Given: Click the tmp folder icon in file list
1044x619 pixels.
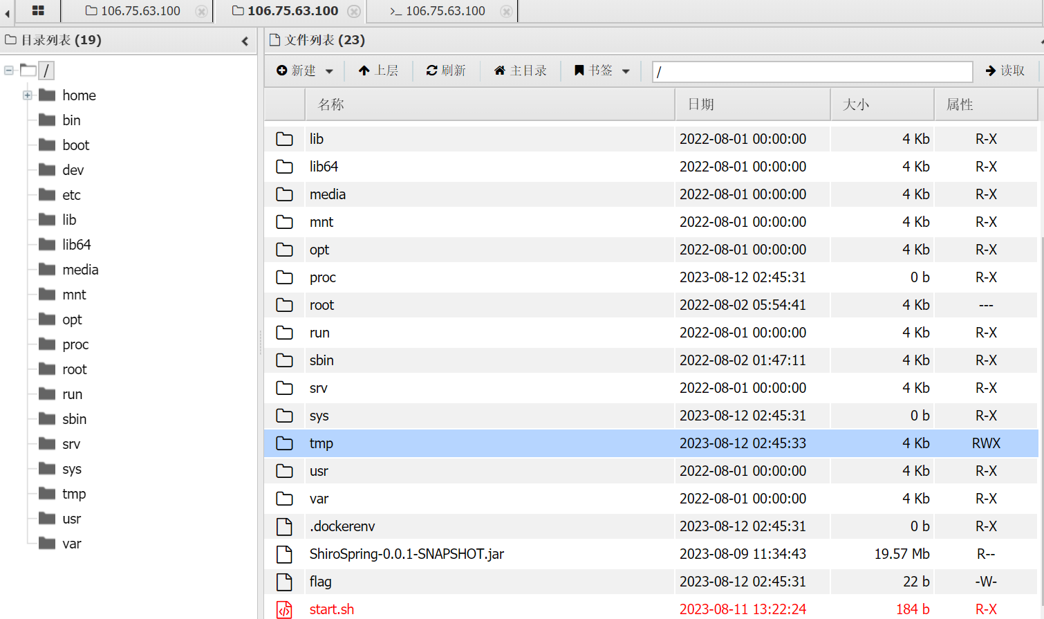Looking at the screenshot, I should tap(284, 443).
